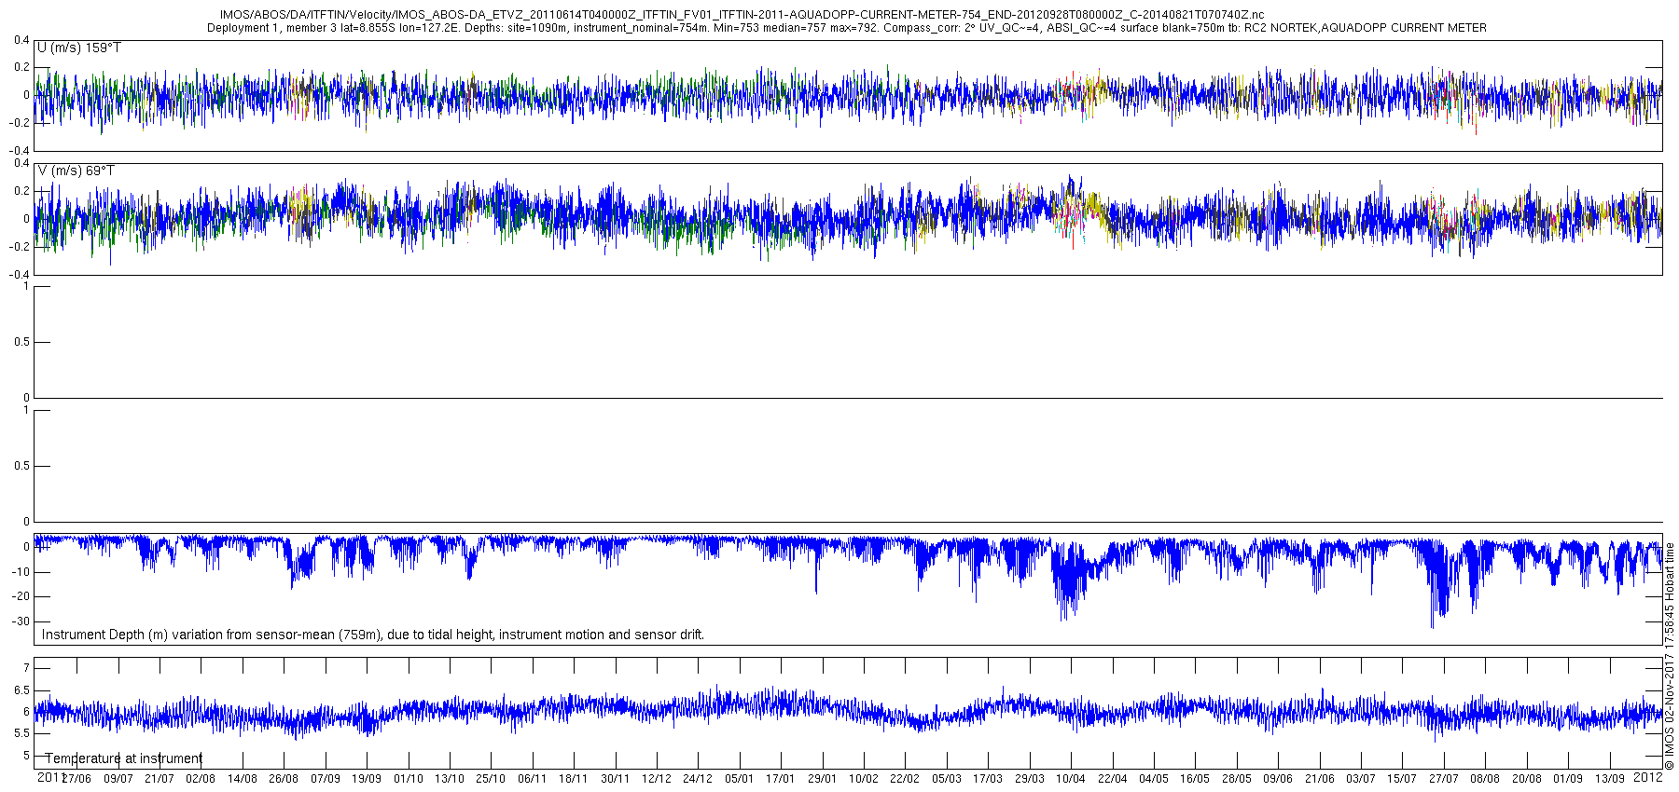Image resolution: width=1679 pixels, height=792 pixels.
Task: Select the 30/11 date tick label
Action: pyautogui.click(x=616, y=779)
